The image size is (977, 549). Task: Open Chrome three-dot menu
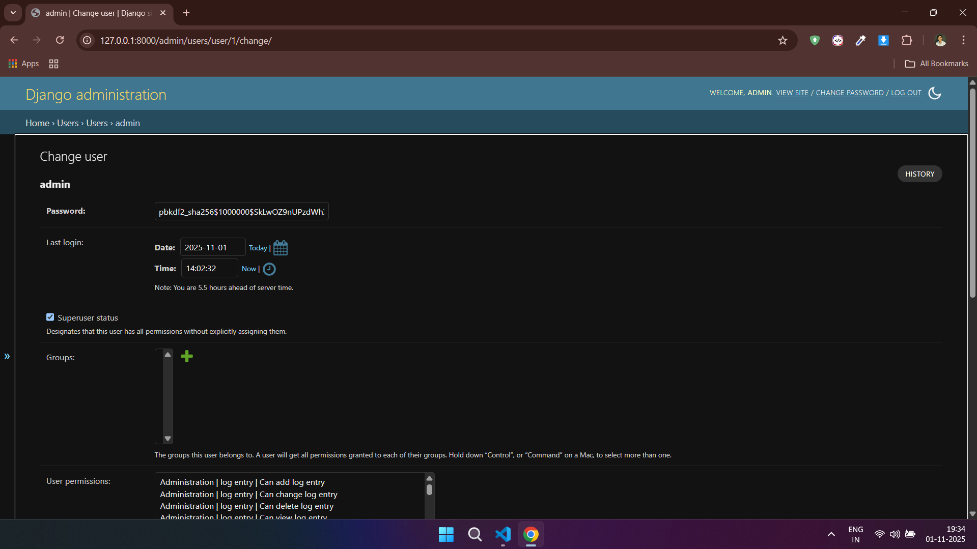pyautogui.click(x=963, y=41)
